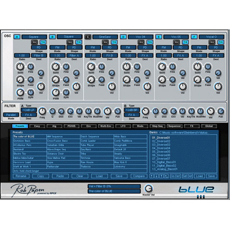
Task: Change oscillator C destination FX B
Action: pos(110,56)
